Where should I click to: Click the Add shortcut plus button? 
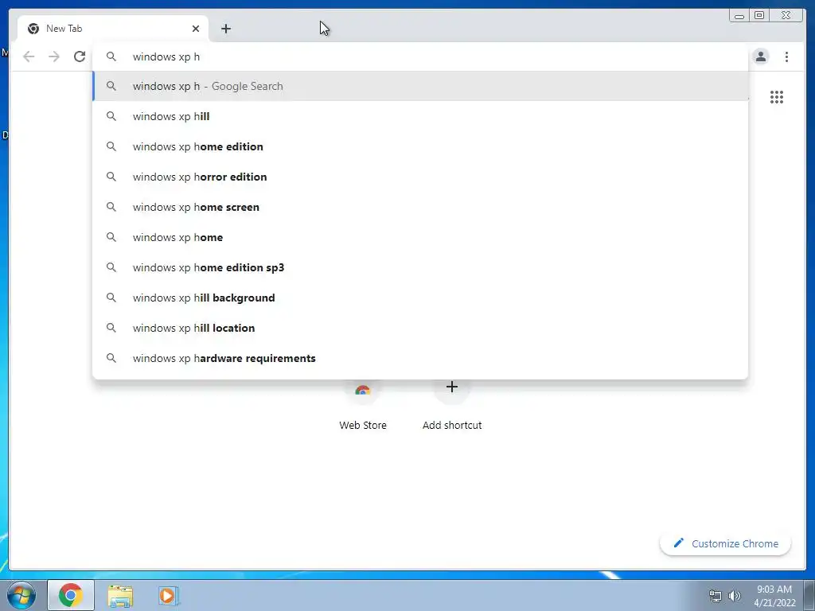[452, 387]
